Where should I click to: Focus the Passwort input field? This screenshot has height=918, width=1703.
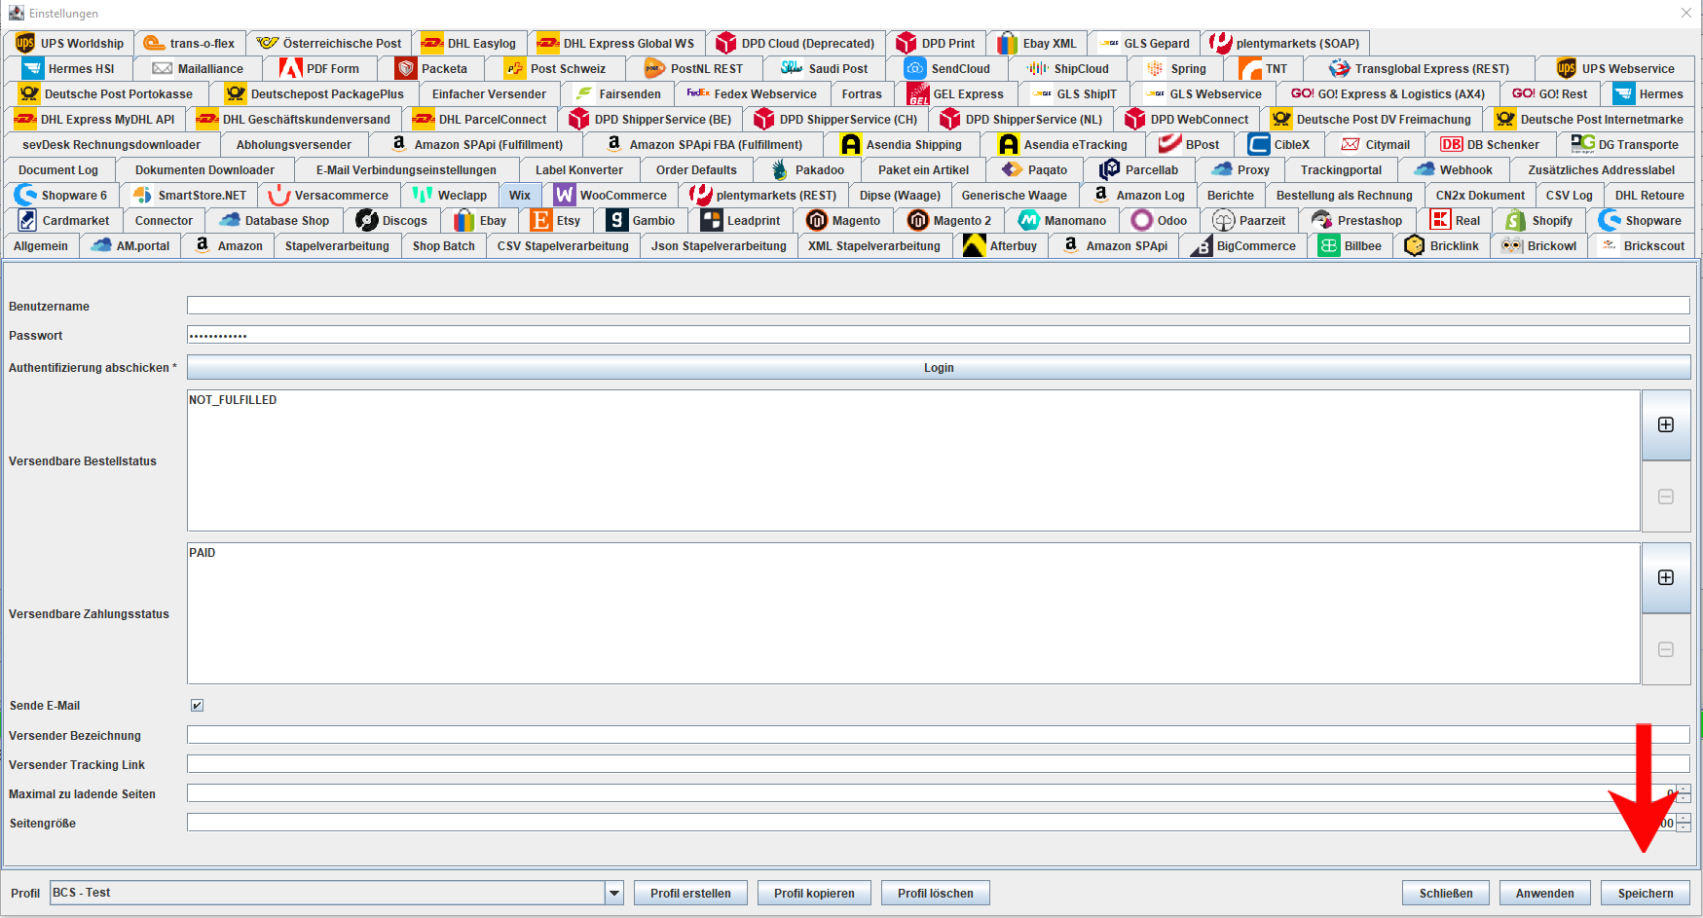pyautogui.click(x=939, y=335)
